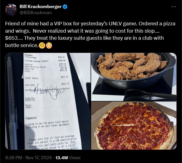This screenshot has height=163, width=182.
Task: Click Bill Krackomberger's profile avatar
Action: [11, 10]
